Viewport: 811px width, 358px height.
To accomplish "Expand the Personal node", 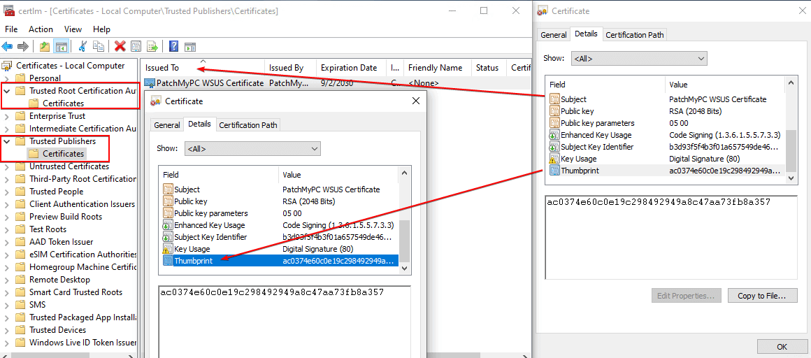I will [x=7, y=78].
